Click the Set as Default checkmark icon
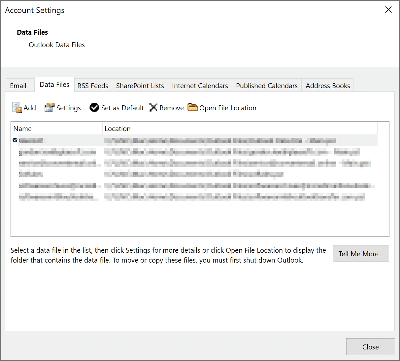 [x=94, y=107]
